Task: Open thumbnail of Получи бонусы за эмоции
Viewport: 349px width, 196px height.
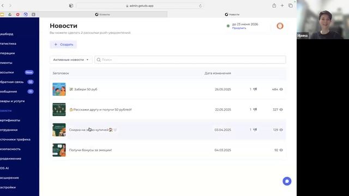Action: (59, 150)
